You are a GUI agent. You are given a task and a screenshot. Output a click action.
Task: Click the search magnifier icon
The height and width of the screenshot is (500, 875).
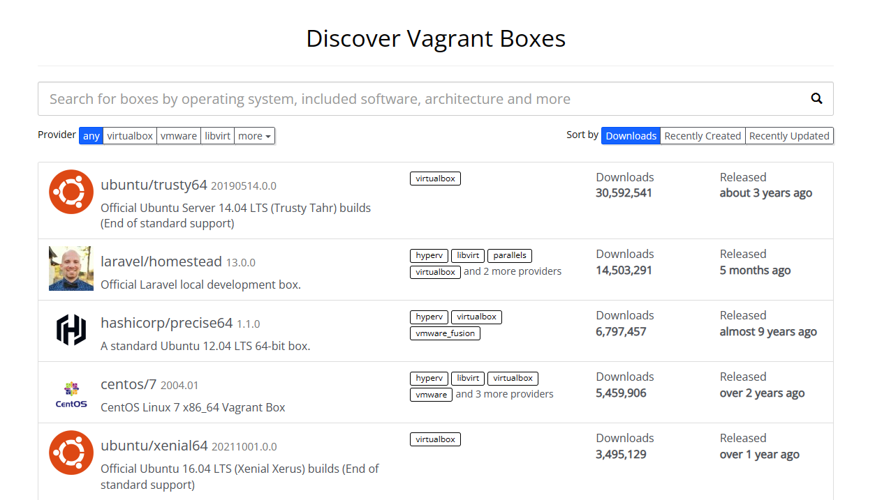816,98
